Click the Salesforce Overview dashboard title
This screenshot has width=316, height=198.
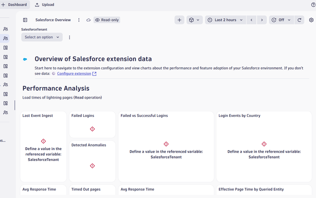click(x=53, y=20)
